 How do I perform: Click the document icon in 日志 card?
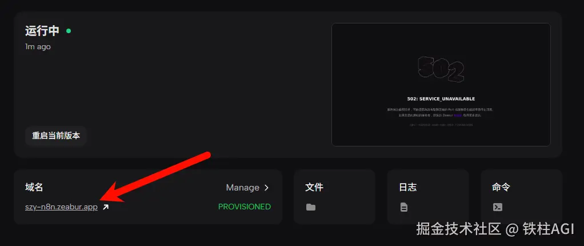pyautogui.click(x=404, y=207)
